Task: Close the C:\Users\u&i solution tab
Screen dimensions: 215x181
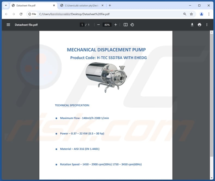Action: [x=102, y=5]
